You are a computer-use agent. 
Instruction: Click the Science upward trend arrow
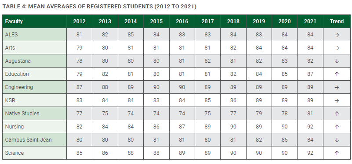coord(337,153)
